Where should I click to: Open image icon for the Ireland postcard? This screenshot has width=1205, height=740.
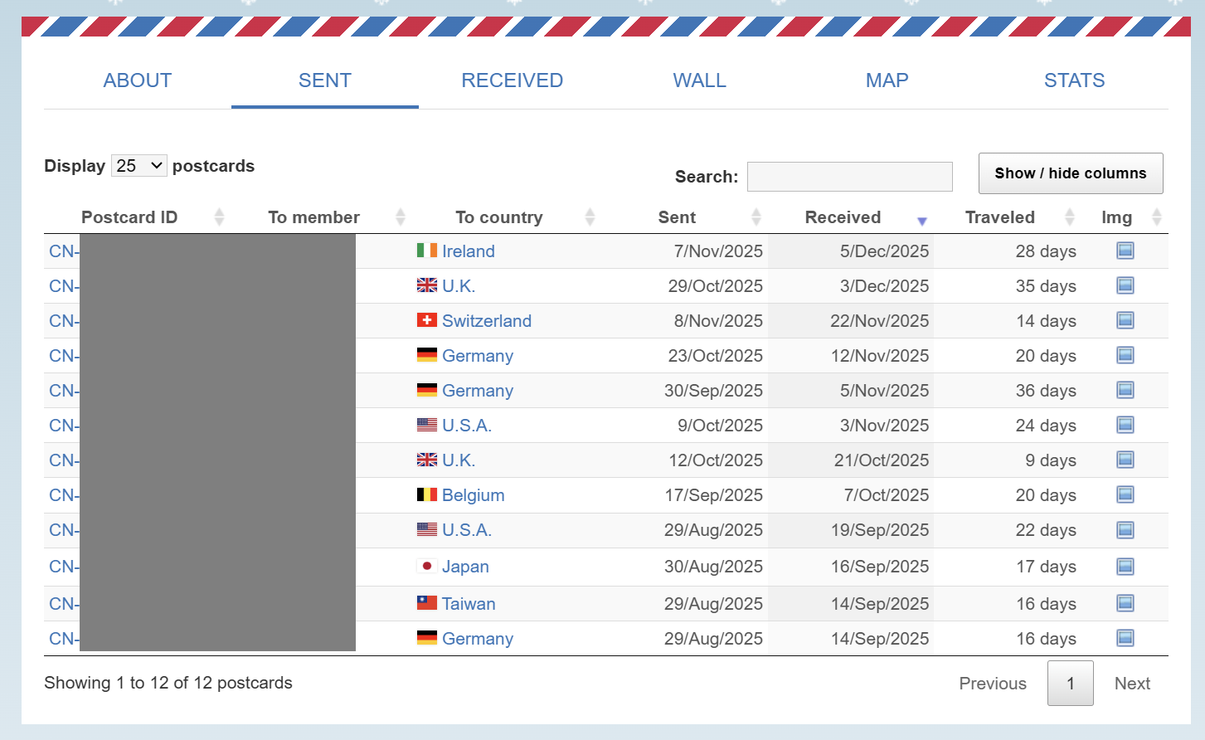(x=1125, y=251)
